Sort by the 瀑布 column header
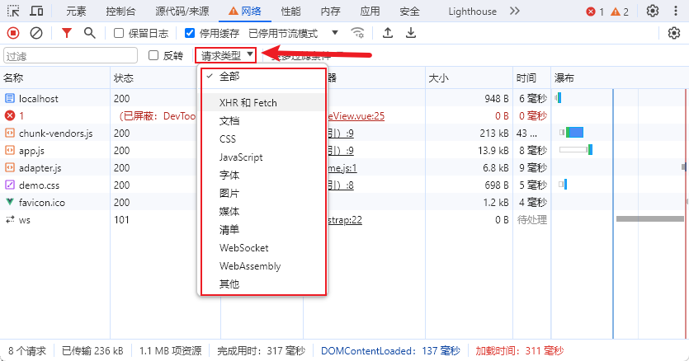 620,78
